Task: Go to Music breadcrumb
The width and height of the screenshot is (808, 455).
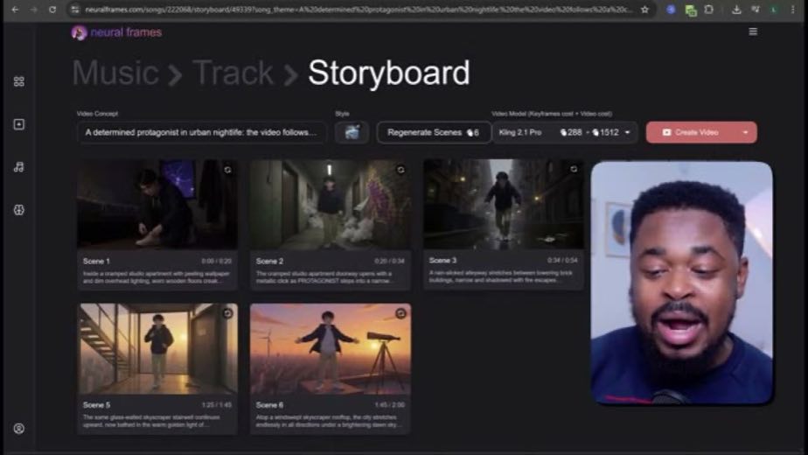Action: (x=115, y=73)
